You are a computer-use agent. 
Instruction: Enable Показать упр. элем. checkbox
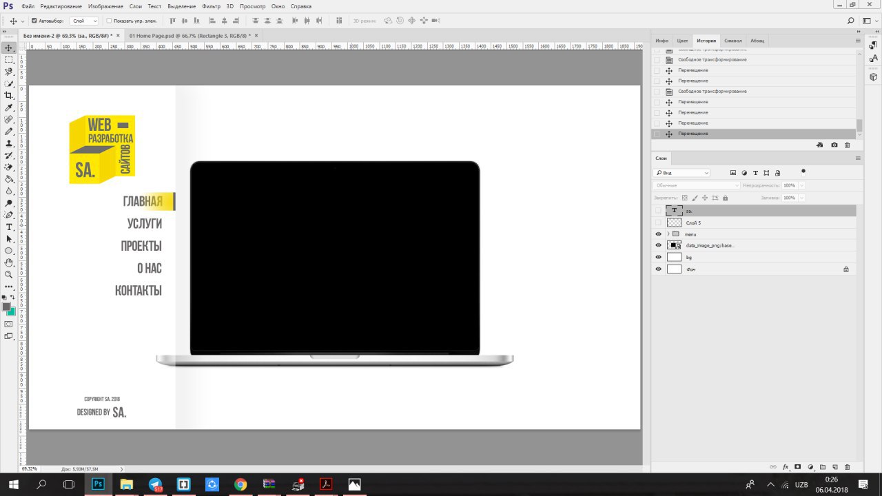(x=109, y=21)
